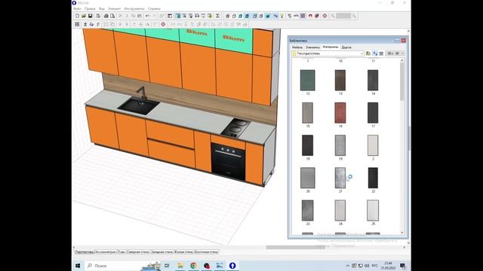483x271 pixels.
Task: Click the New project icon in toolbar
Action: pyautogui.click(x=77, y=16)
